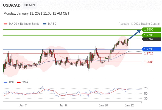Click the MA 50 legend label

(x=52, y=24)
